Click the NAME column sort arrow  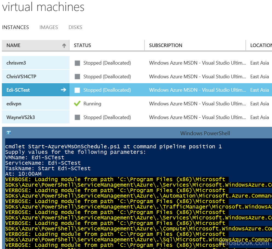click(x=64, y=45)
